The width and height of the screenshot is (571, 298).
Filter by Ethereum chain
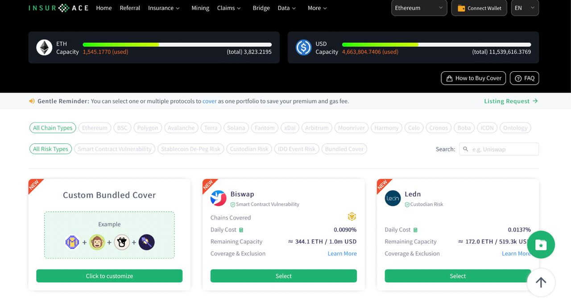pyautogui.click(x=95, y=128)
